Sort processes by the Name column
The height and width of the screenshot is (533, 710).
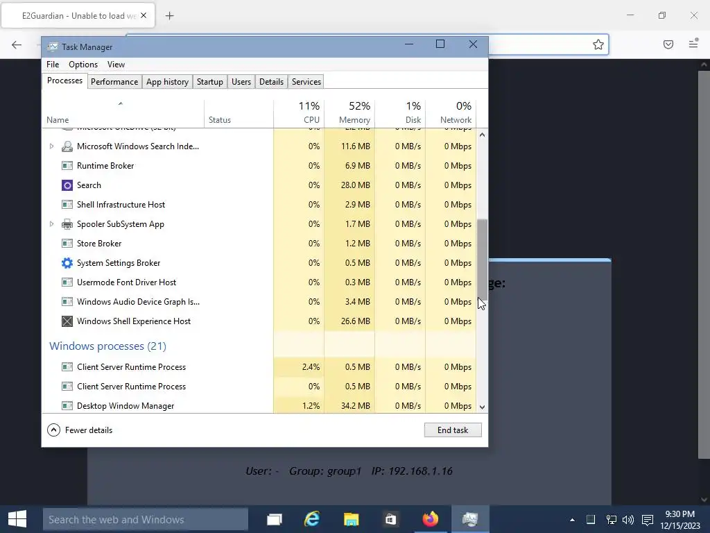coord(123,113)
